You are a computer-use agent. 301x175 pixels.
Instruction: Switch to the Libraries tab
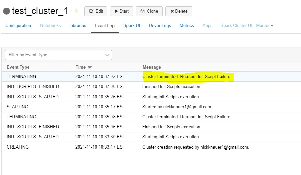coord(78,26)
